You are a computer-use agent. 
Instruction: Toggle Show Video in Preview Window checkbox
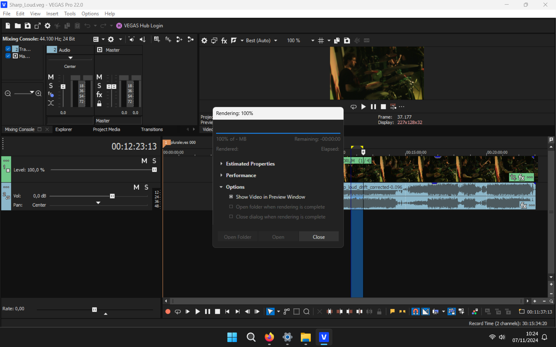(231, 197)
